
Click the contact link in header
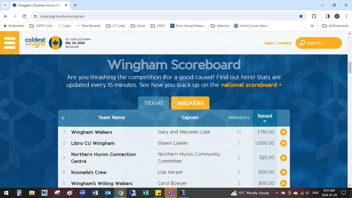[x=284, y=43]
